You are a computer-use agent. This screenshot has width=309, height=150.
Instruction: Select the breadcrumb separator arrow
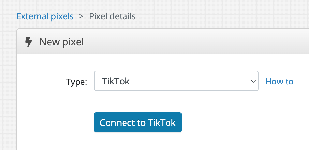[x=81, y=16]
